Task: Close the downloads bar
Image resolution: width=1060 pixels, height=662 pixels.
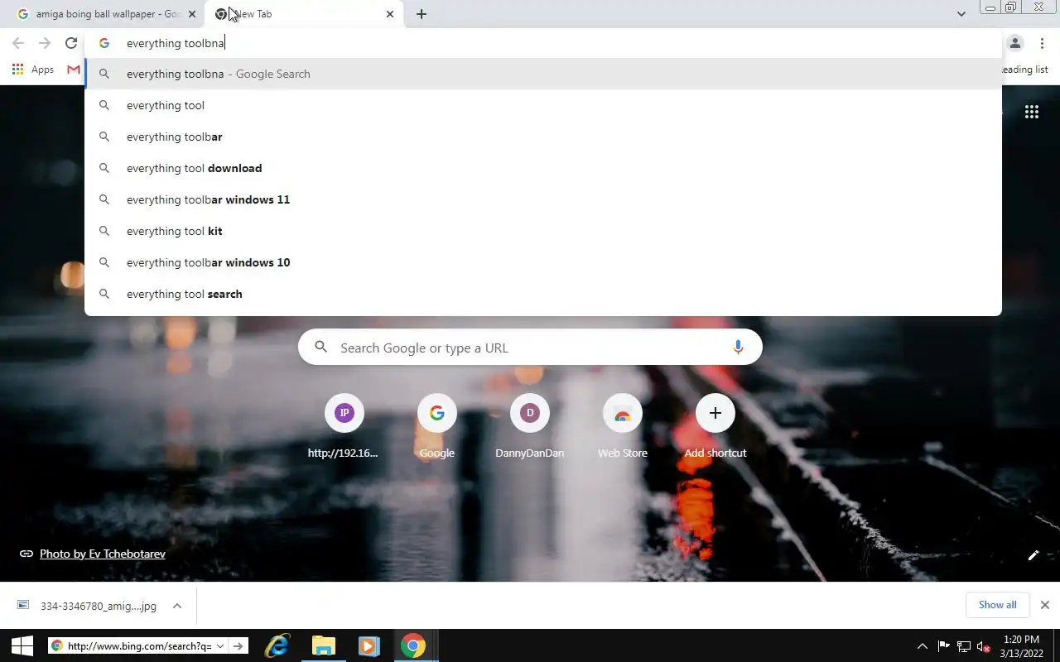Action: coord(1045,605)
